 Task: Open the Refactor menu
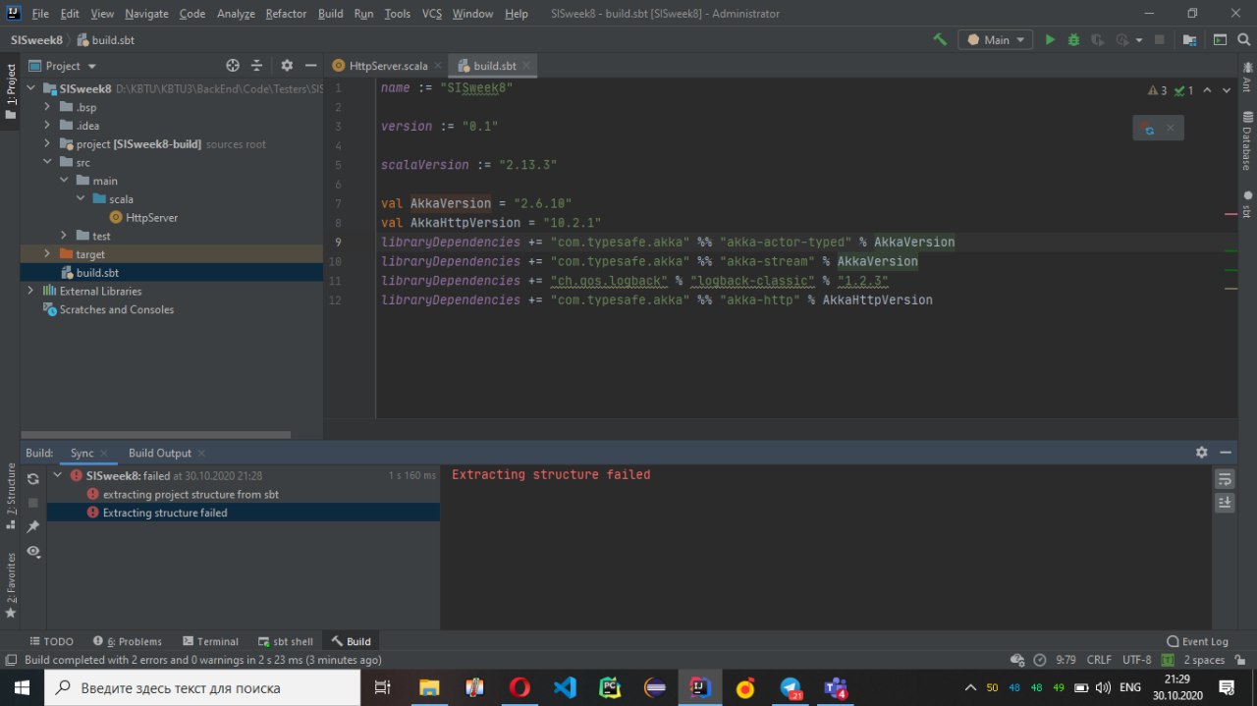click(286, 14)
